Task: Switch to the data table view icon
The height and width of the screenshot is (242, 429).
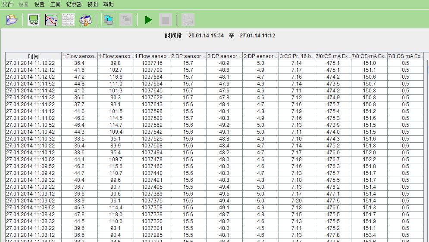Action: pos(68,20)
